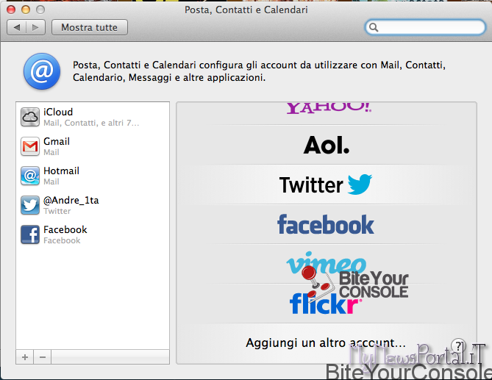Add a flickr account
492x380 pixels.
(325, 303)
